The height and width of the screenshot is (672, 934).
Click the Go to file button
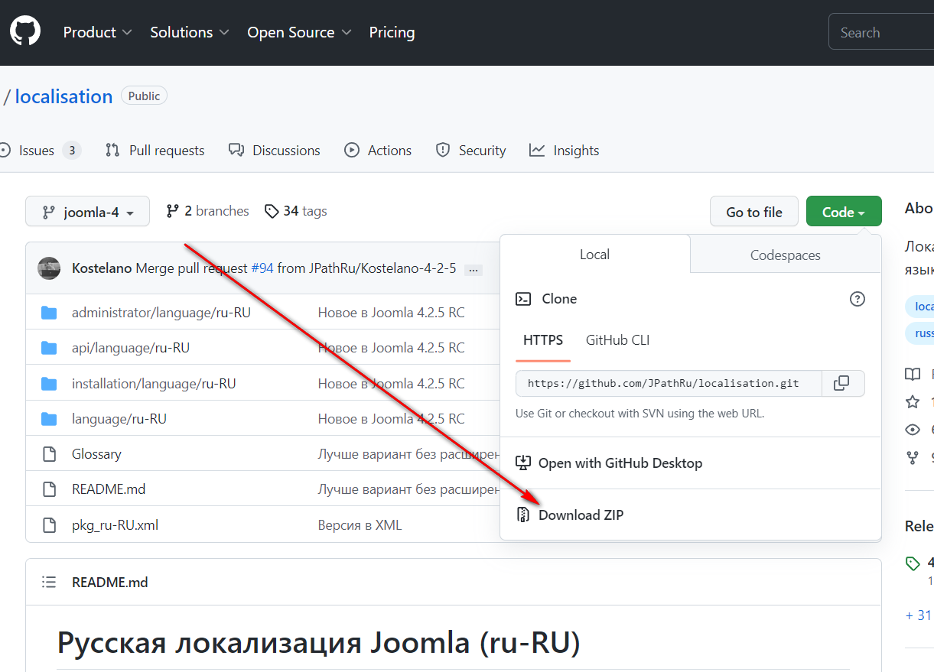pos(753,212)
